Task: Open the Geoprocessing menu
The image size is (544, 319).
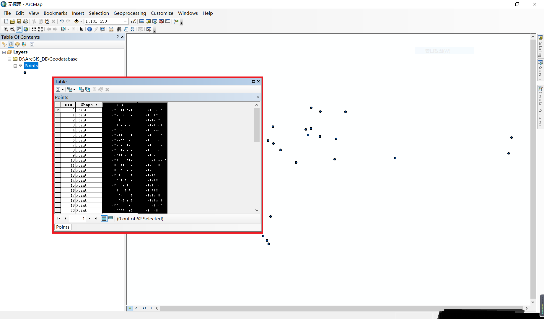Action: 130,13
